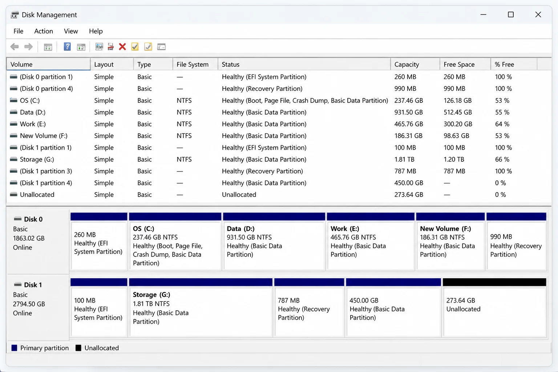Sort by the Layout column header
The height and width of the screenshot is (372, 558).
(x=112, y=64)
